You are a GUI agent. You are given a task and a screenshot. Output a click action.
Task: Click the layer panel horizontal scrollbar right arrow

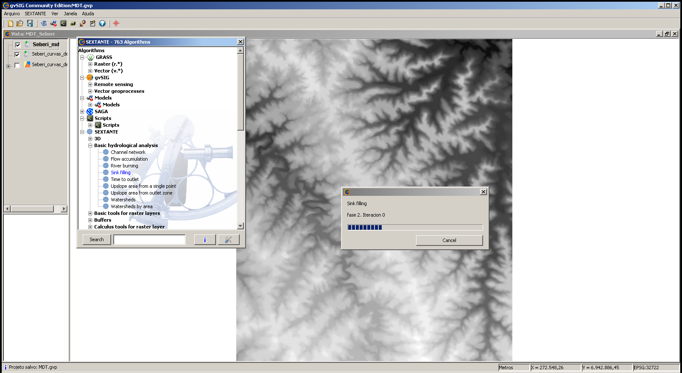click(x=64, y=209)
